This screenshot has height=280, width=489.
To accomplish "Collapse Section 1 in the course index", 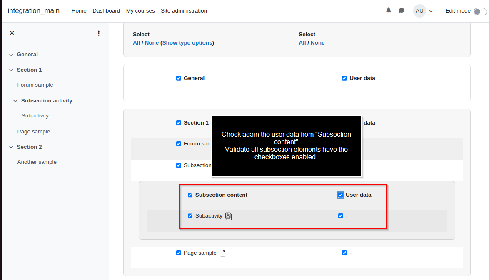I will tap(11, 70).
